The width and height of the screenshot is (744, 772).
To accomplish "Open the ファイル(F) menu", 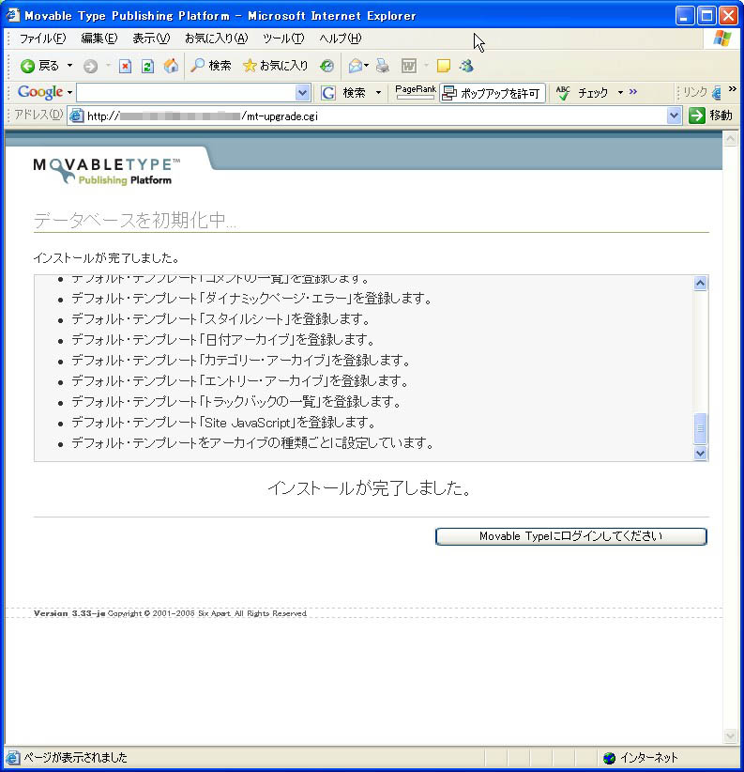I will click(43, 39).
